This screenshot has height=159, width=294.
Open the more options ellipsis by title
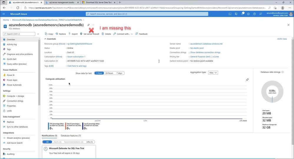point(93,25)
